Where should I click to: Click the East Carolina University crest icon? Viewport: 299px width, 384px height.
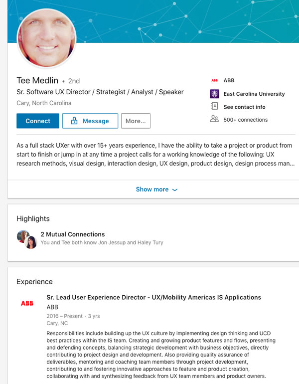tap(214, 94)
